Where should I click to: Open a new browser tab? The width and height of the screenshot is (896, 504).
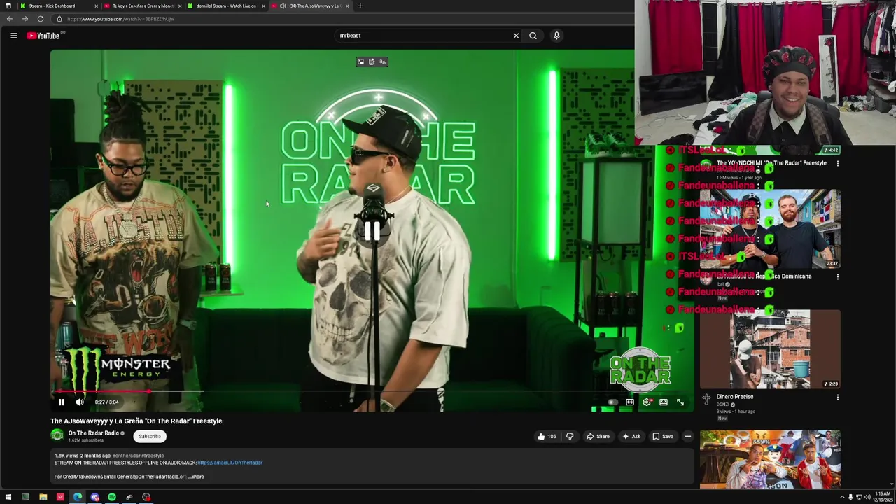pyautogui.click(x=360, y=6)
